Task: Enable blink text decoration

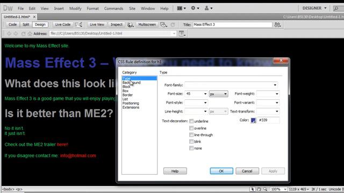Action: 191,142
